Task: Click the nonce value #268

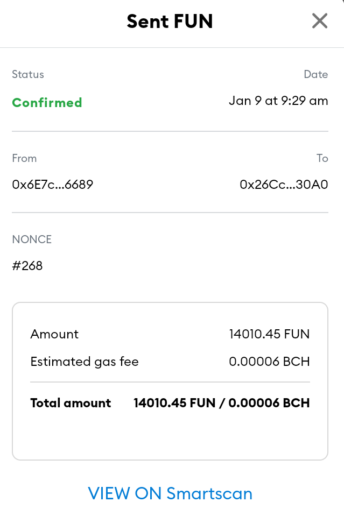Action: (x=27, y=266)
